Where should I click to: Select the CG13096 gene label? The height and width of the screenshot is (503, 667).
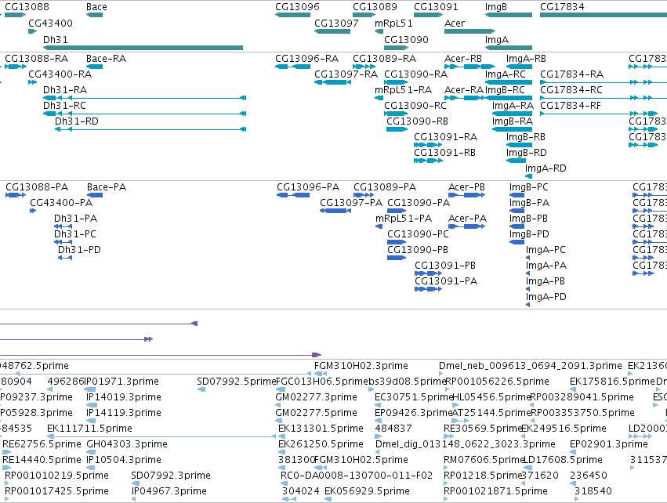pos(297,7)
